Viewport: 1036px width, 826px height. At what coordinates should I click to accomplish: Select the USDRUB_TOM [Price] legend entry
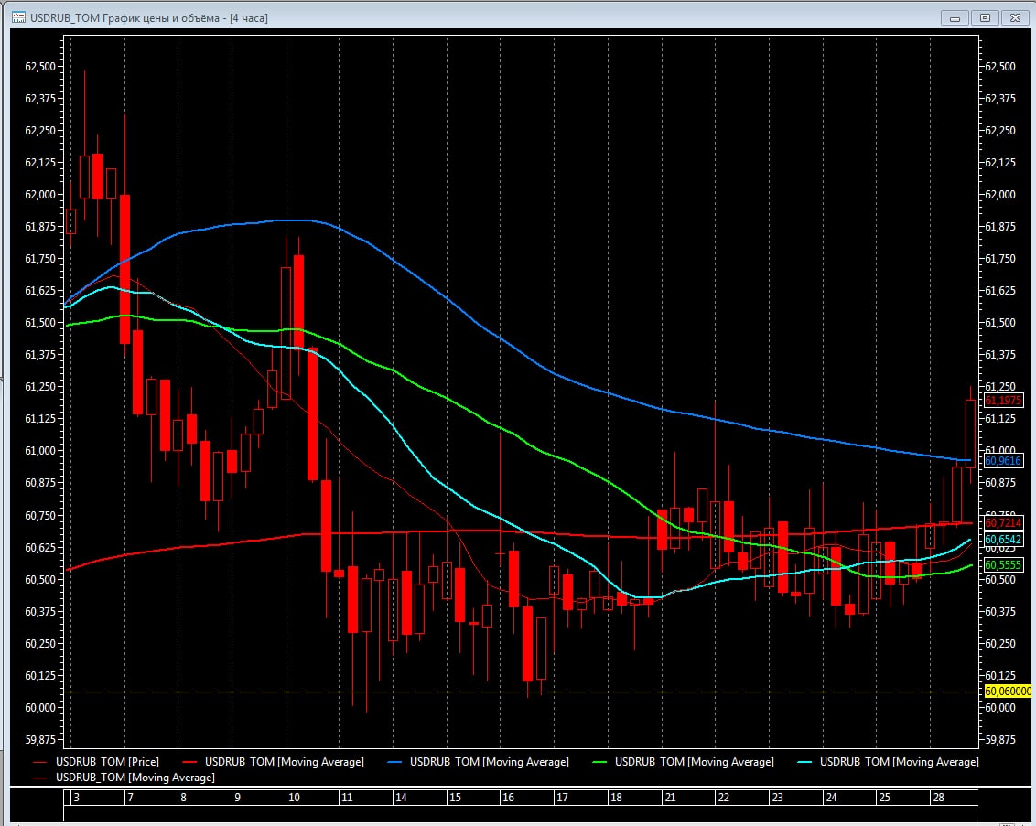point(107,761)
